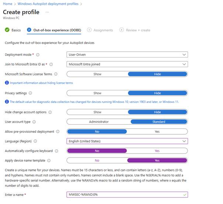Open Important information about hiding license terms link
Image resolution: width=223 pixels, height=204 pixels.
coord(41,83)
